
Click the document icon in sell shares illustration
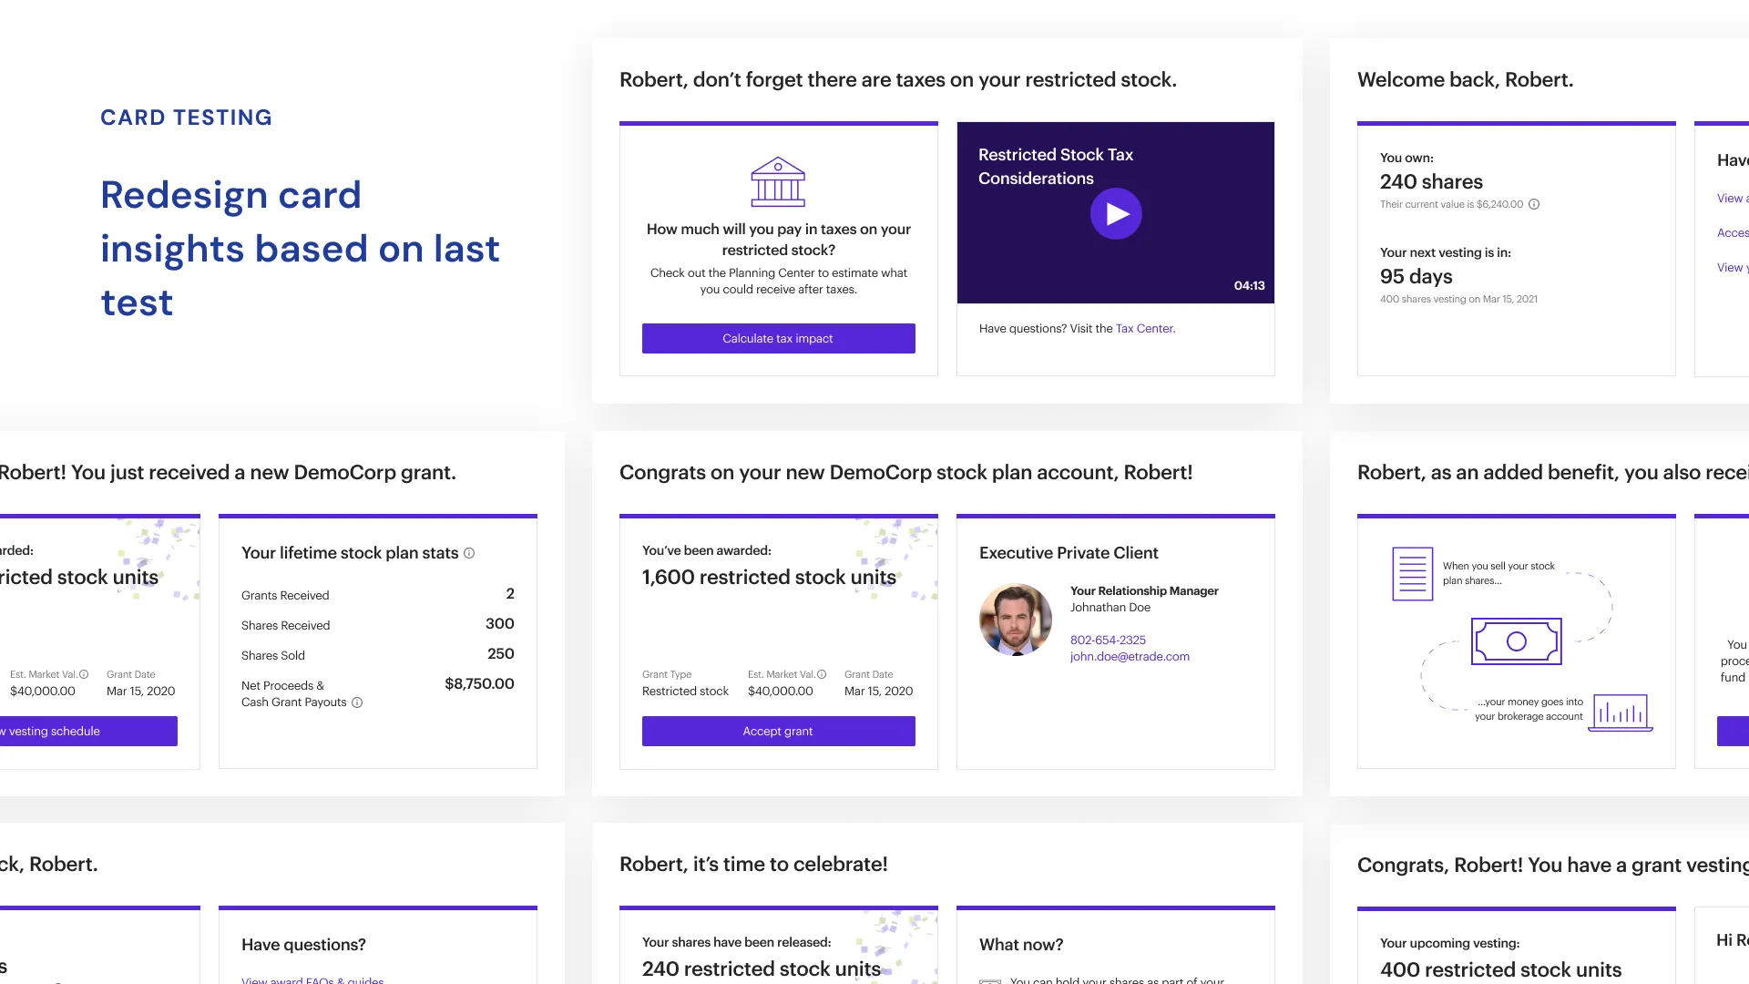coord(1412,574)
